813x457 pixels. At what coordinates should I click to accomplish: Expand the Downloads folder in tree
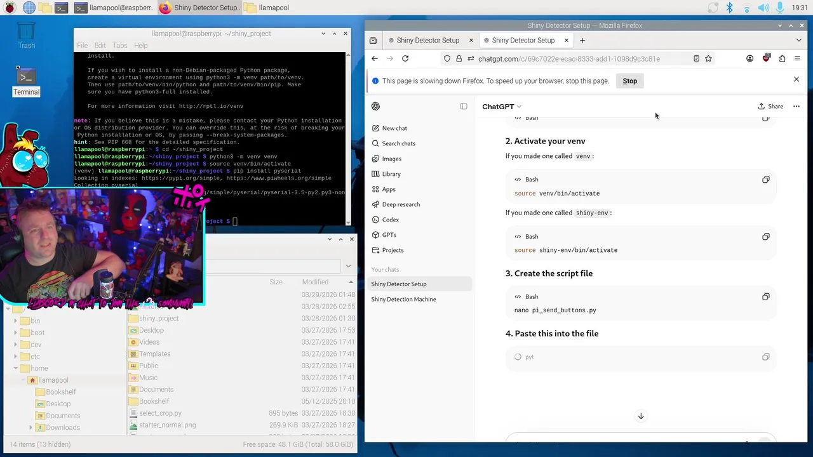coord(30,428)
